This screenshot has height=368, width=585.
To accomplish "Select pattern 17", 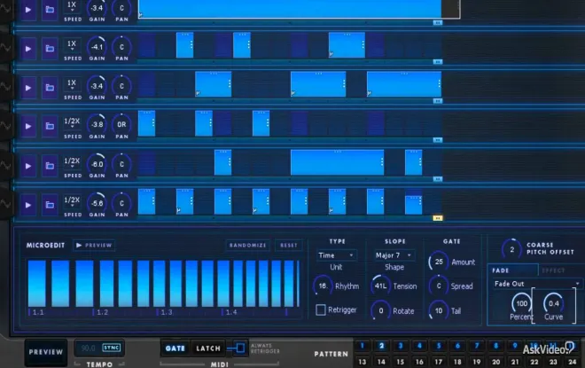I will click(439, 362).
